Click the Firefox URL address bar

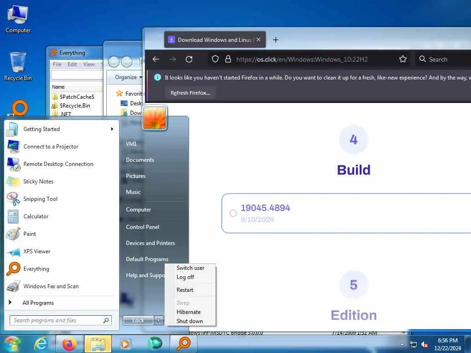(310, 59)
